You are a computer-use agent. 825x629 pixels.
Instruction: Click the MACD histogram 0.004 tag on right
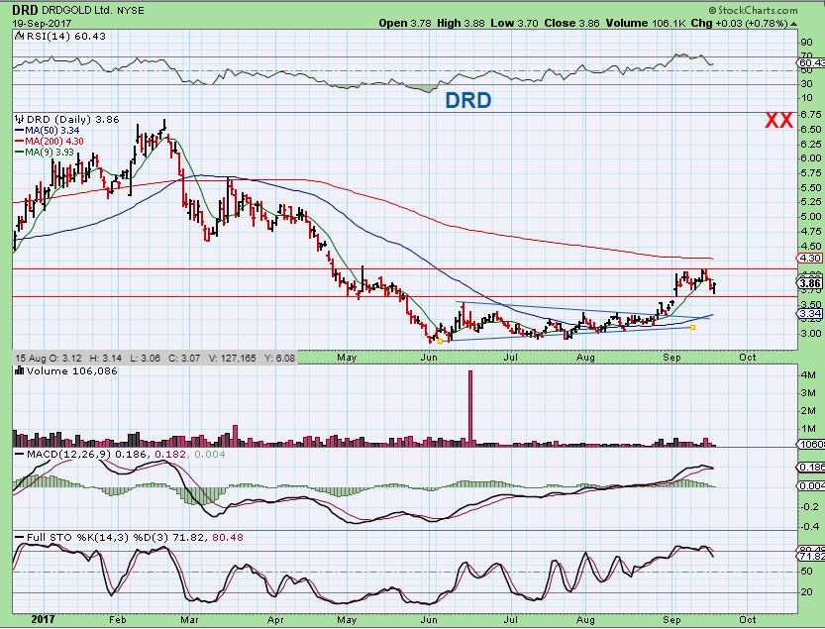pyautogui.click(x=811, y=485)
